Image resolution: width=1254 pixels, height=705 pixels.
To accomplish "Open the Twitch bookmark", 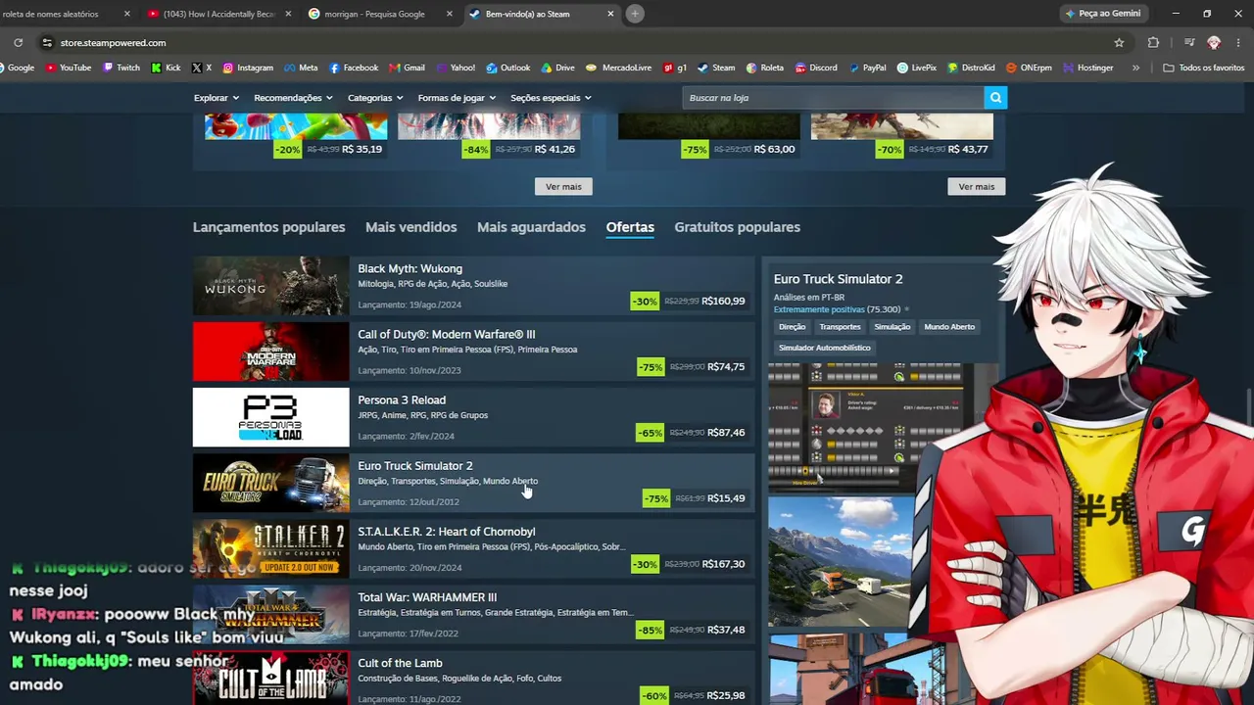I will click(x=121, y=68).
